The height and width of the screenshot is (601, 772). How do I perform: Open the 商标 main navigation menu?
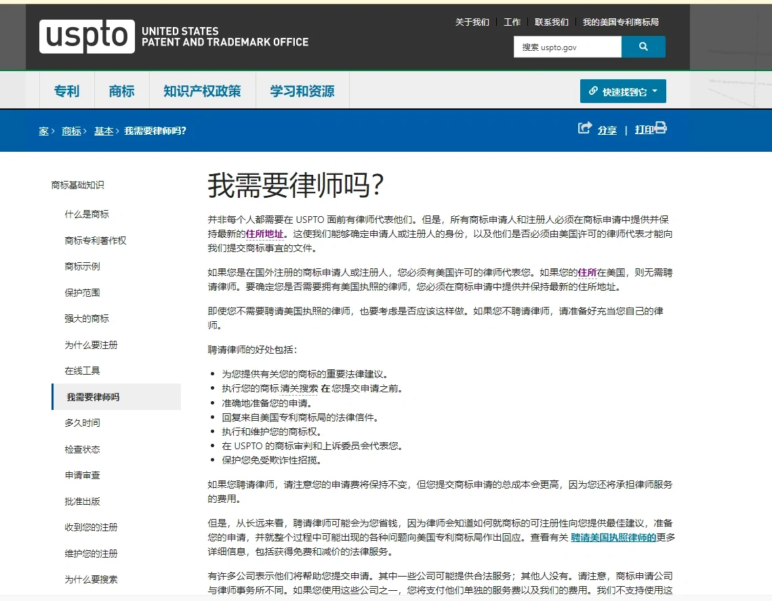tap(121, 91)
